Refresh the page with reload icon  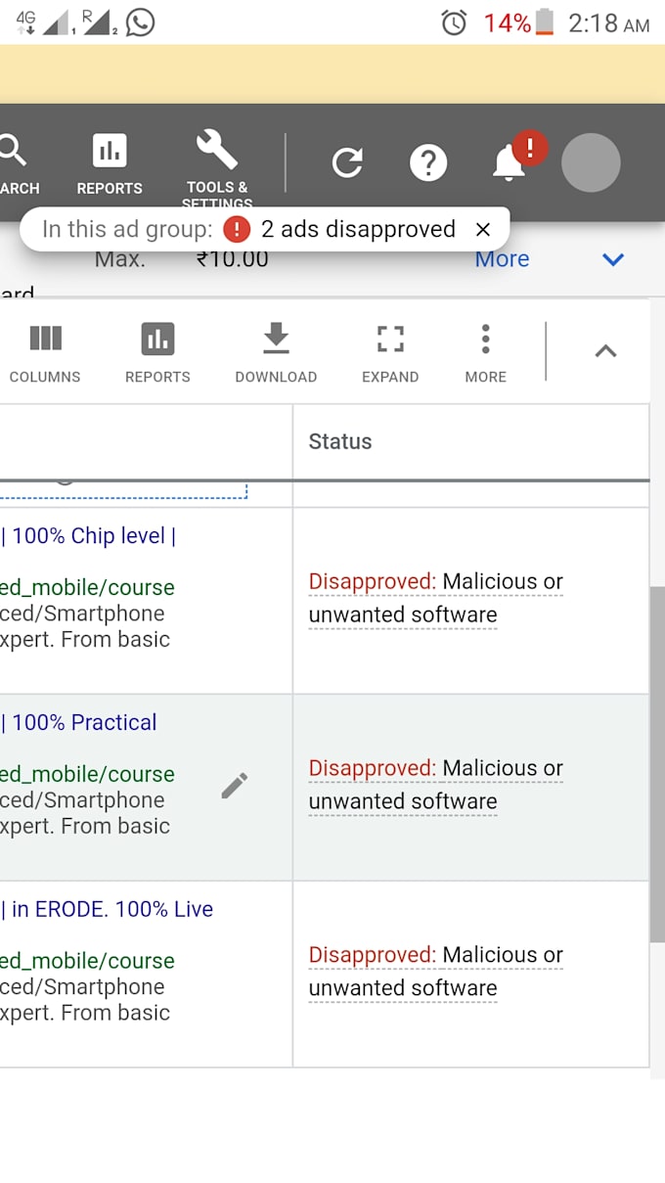point(347,162)
